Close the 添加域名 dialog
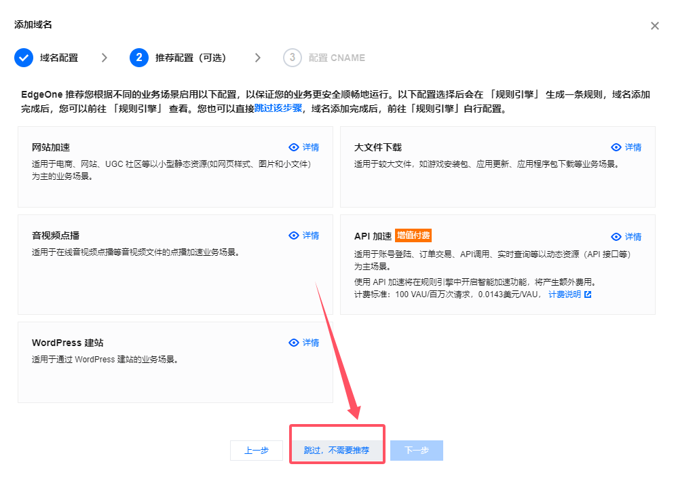 tap(654, 26)
